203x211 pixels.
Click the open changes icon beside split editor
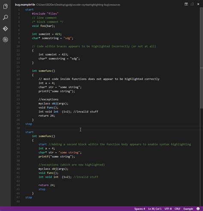[x=192, y=4]
